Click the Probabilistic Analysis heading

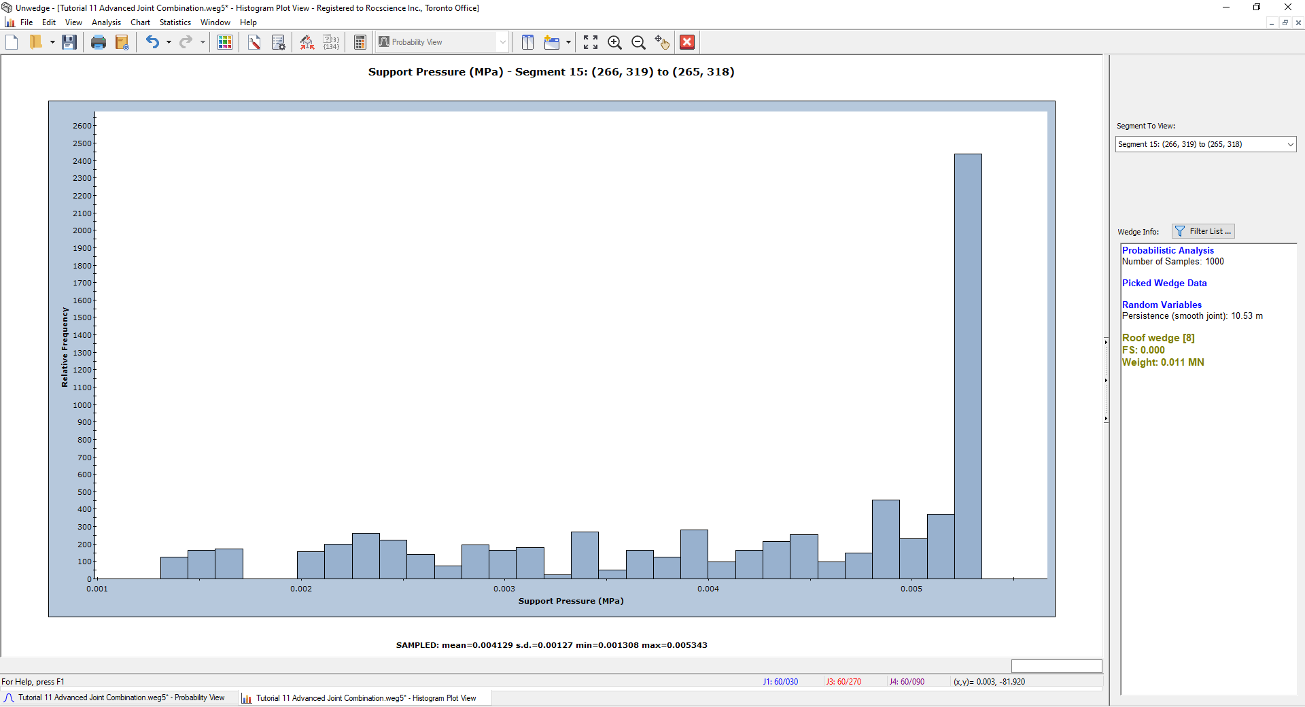[x=1168, y=250]
